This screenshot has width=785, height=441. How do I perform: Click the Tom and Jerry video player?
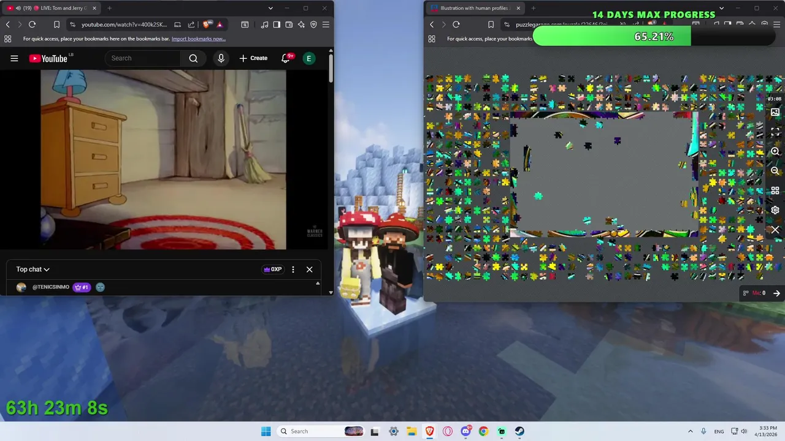(163, 159)
